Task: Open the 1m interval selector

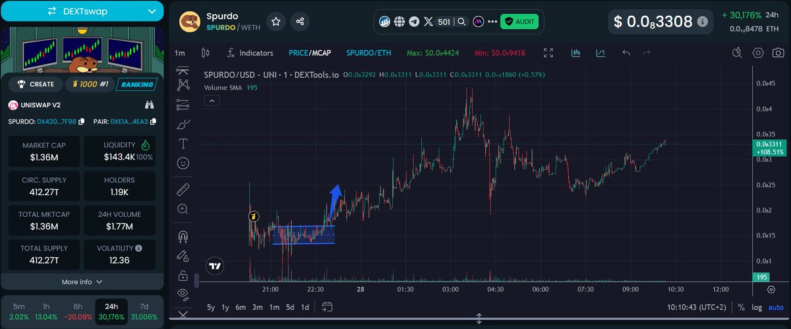Action: pyautogui.click(x=180, y=53)
